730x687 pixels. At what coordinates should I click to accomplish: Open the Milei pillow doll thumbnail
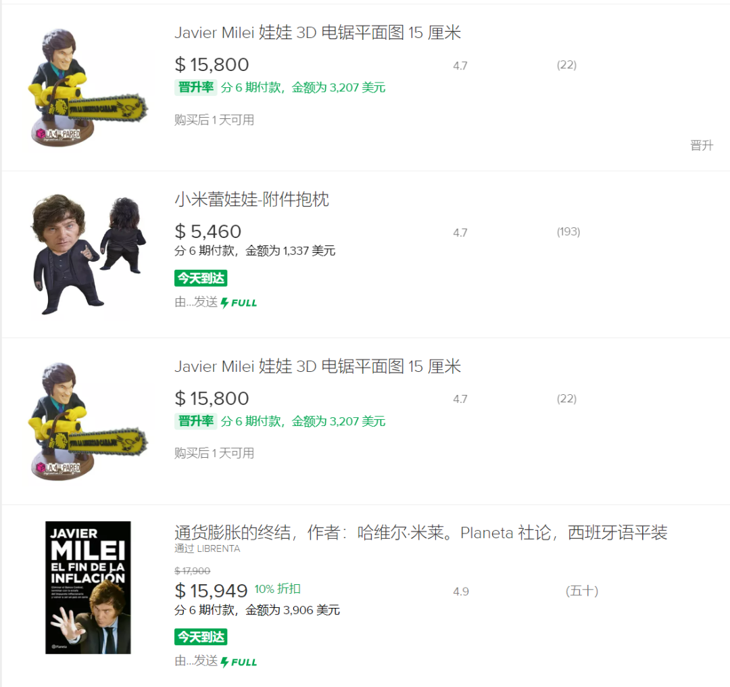pos(87,254)
